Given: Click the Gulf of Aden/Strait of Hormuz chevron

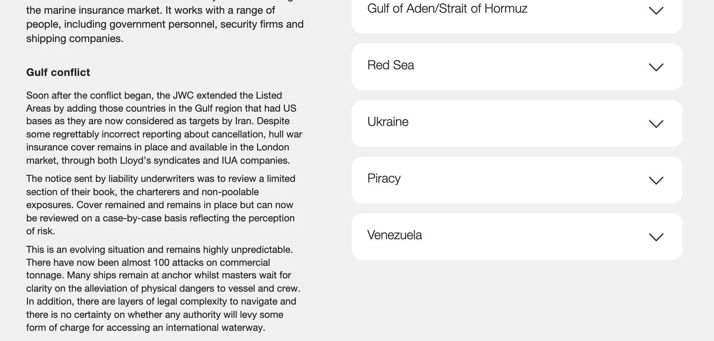Looking at the screenshot, I should tap(656, 11).
